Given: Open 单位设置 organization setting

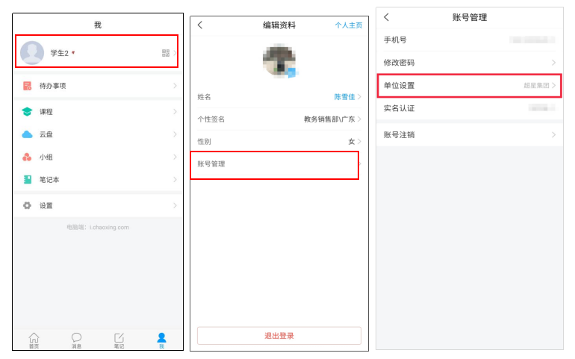Looking at the screenshot, I should (469, 86).
